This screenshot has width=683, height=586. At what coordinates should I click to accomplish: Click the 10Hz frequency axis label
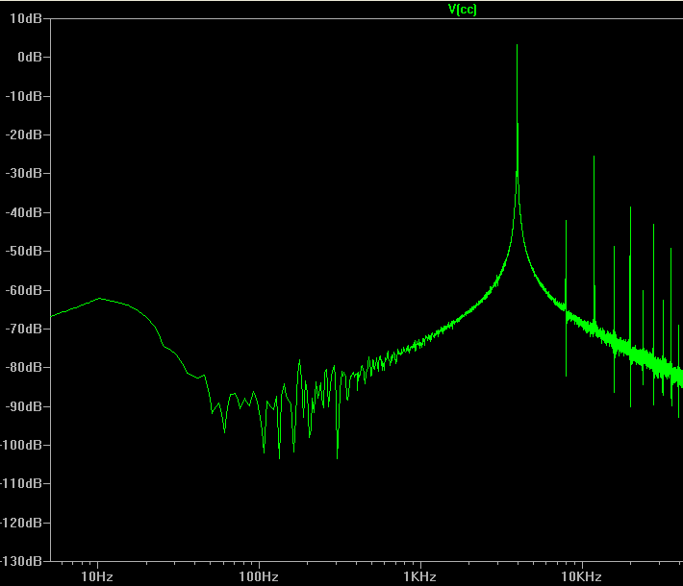tap(97, 576)
